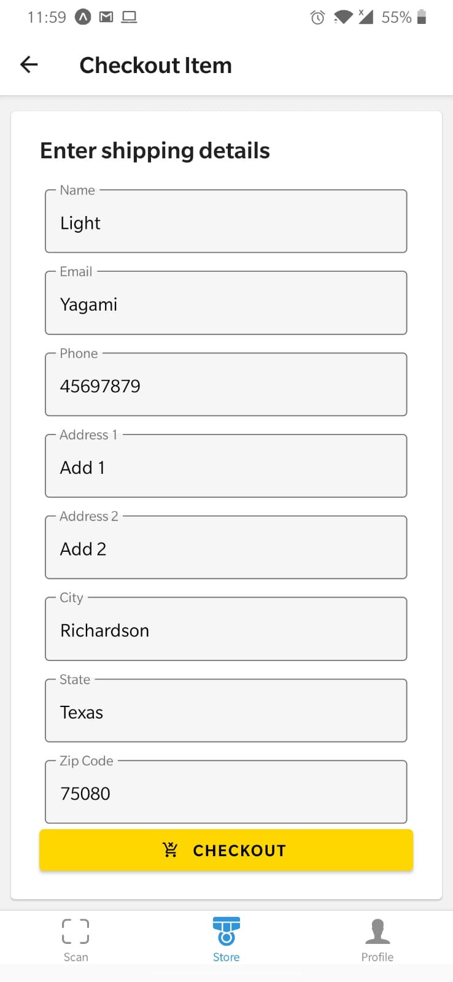Edit the Address 2 field
The height and width of the screenshot is (982, 453).
point(226,547)
